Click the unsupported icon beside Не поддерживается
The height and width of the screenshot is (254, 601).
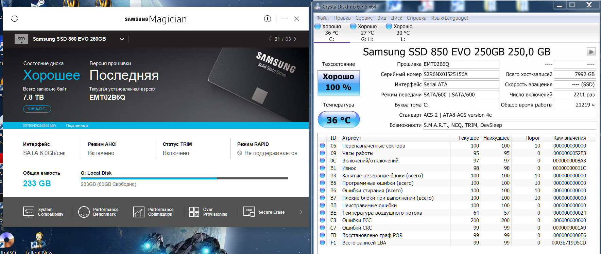point(240,153)
